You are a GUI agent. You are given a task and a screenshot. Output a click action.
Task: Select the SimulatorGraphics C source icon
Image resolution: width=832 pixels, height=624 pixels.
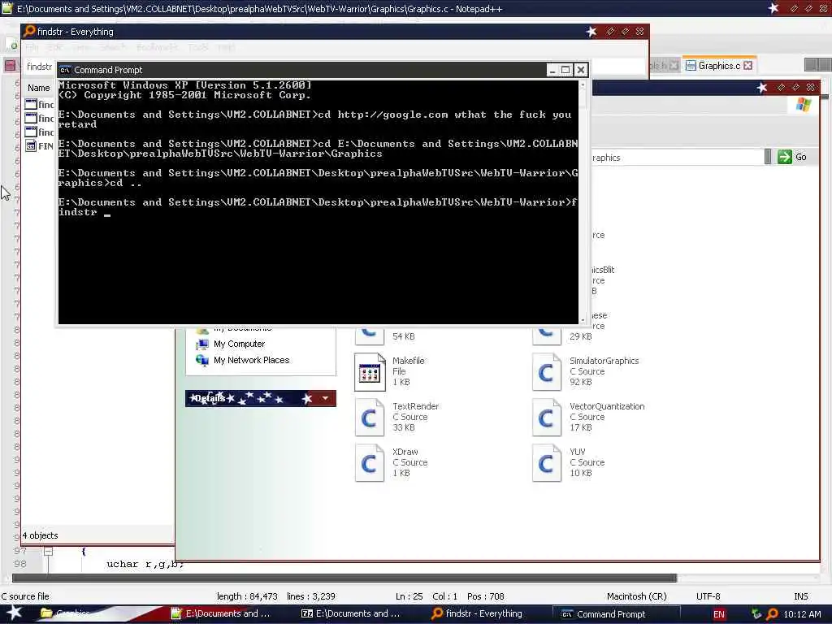pos(547,371)
